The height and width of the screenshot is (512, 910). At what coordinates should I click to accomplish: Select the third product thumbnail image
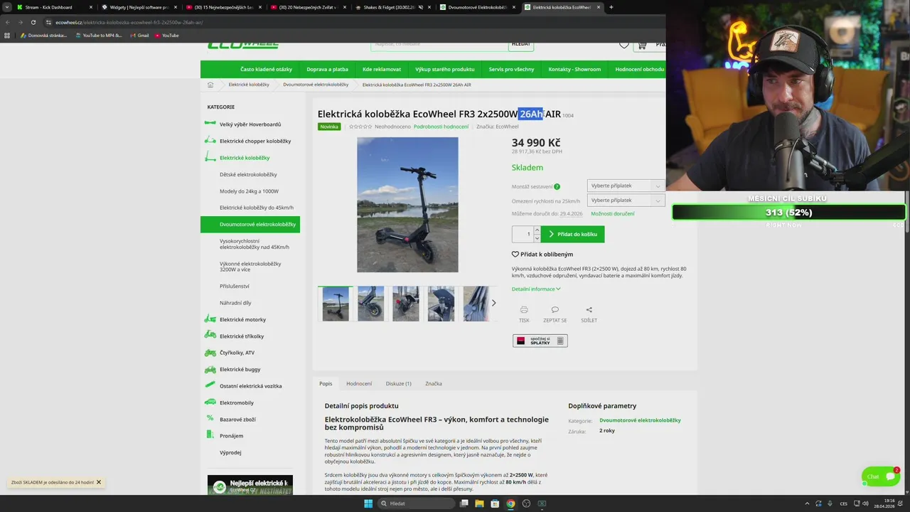point(406,304)
